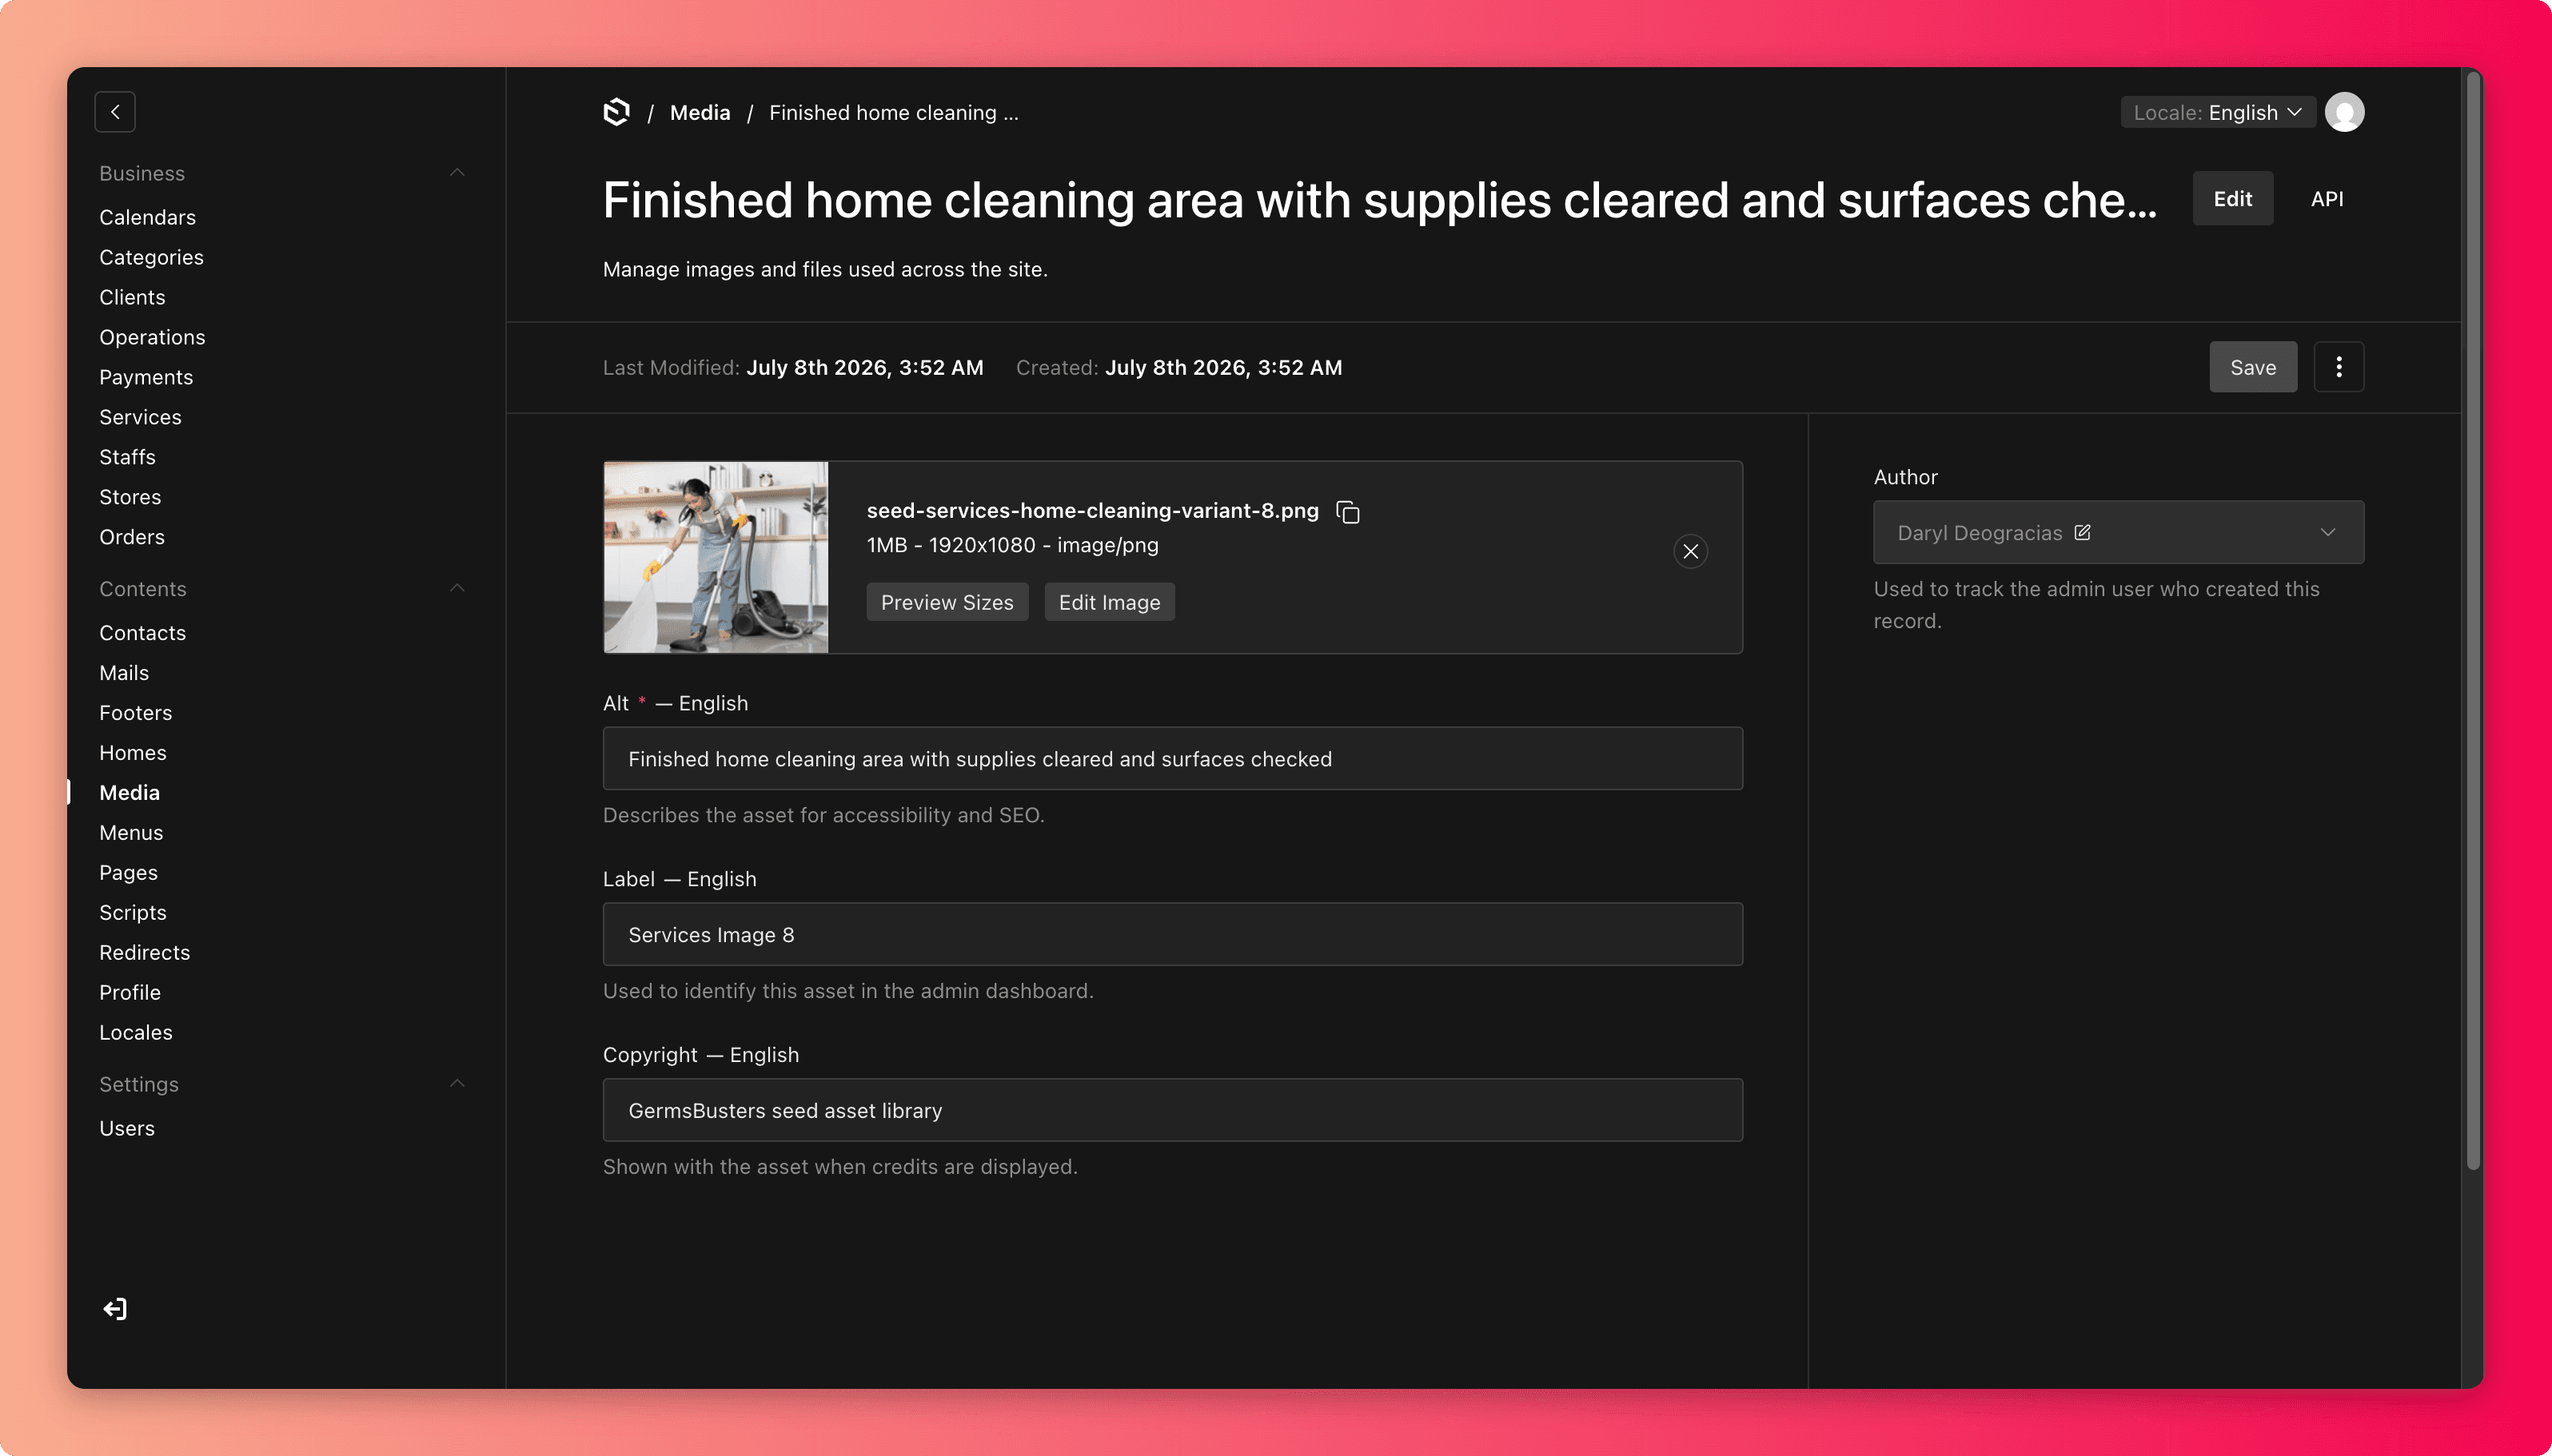Click the Business group heading label
Image resolution: width=2552 pixels, height=1456 pixels.
click(142, 173)
